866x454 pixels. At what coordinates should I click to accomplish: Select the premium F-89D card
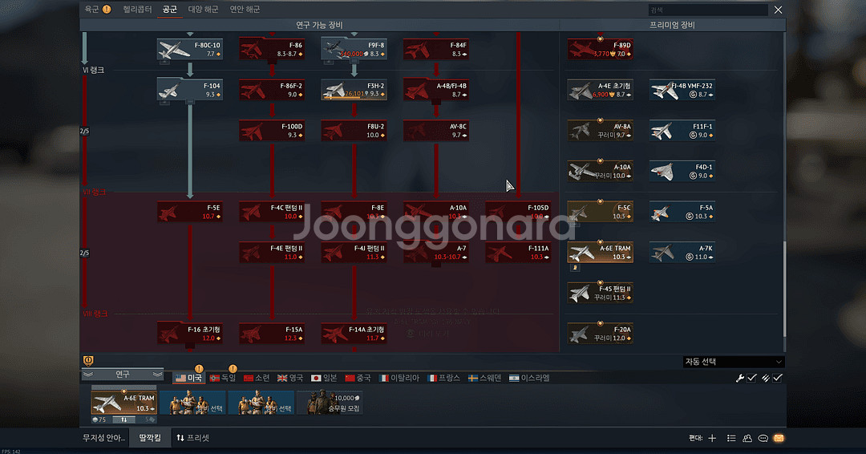(601, 49)
